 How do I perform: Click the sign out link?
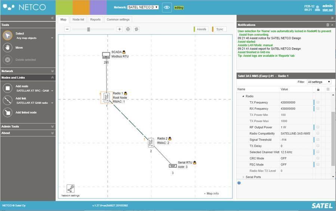[x=328, y=10]
